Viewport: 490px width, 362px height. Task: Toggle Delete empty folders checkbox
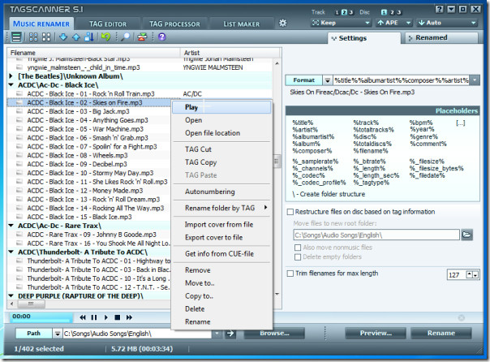(x=298, y=257)
